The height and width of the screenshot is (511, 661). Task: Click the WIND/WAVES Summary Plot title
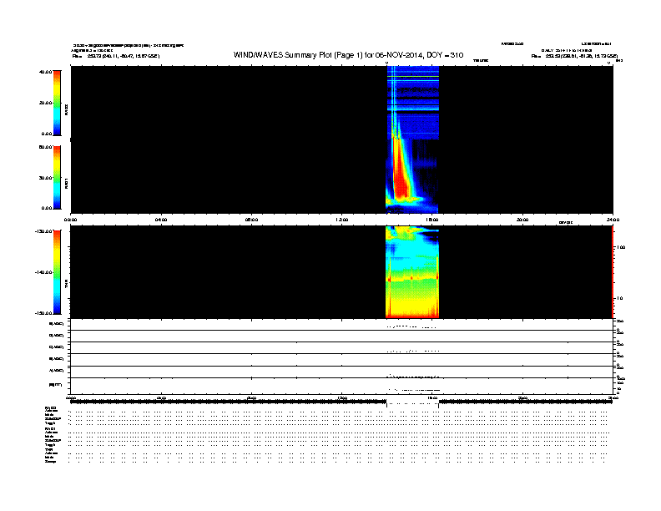click(348, 55)
